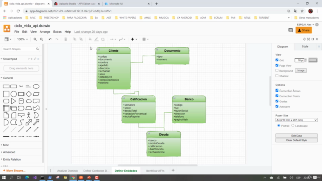This screenshot has width=322, height=181.
Task: Switch to Analizar Dominio page tab
Action: (67, 171)
